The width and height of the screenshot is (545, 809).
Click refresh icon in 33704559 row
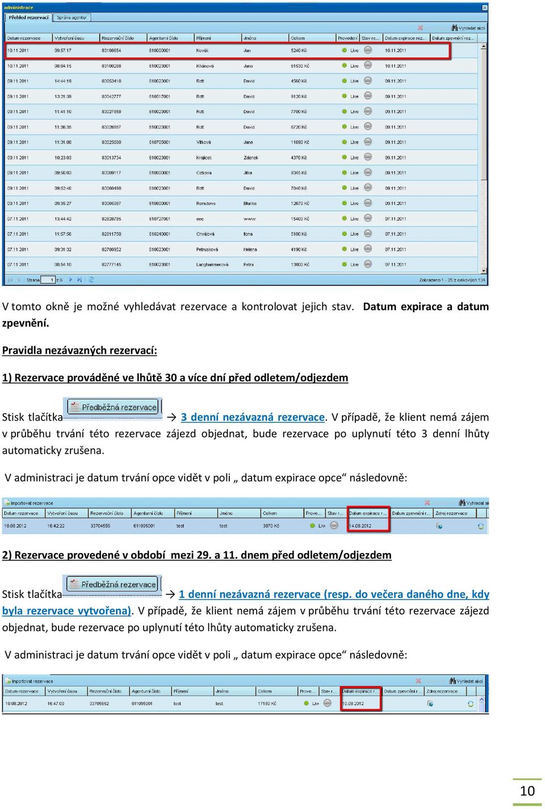click(x=481, y=526)
